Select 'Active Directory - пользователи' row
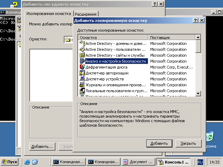223x167 pixels. pyautogui.click(x=137, y=49)
